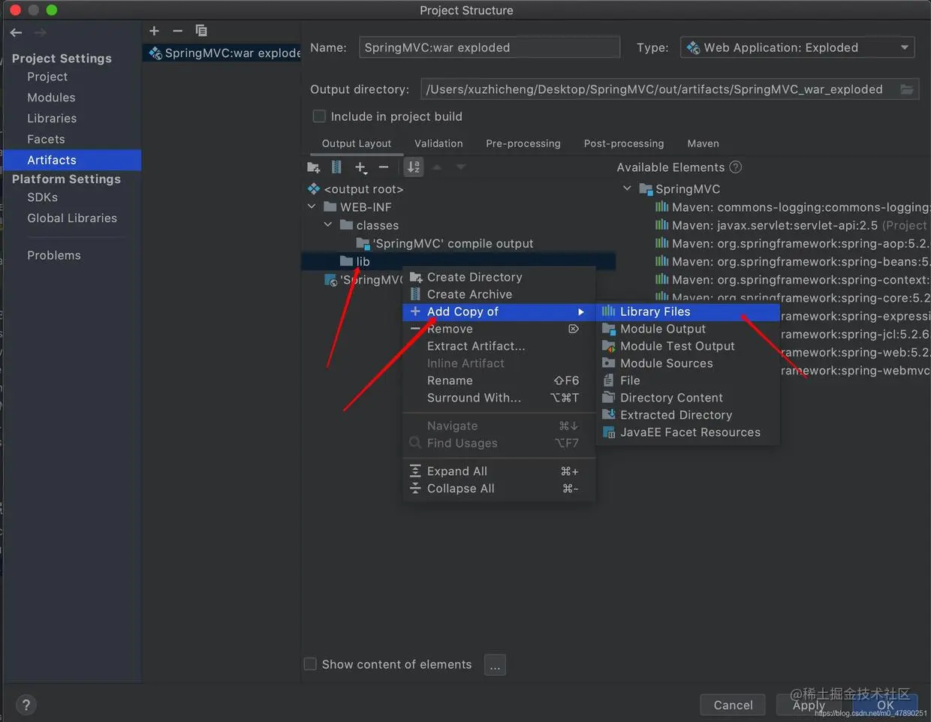931x722 pixels.
Task: Choose Expand All from context menu
Action: click(x=499, y=471)
